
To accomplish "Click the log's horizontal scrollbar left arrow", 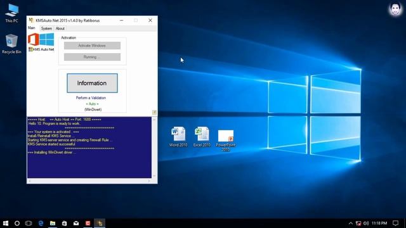I will click(30, 181).
